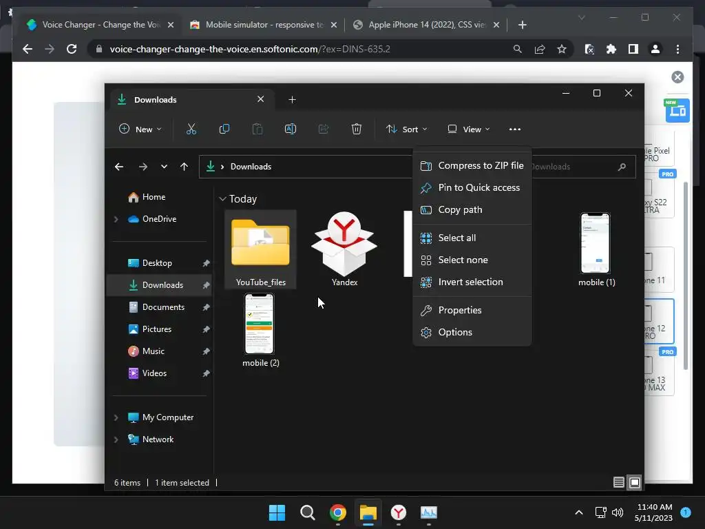Screen dimensions: 705x529
Task: Choose Select none
Action: (x=472, y=260)
